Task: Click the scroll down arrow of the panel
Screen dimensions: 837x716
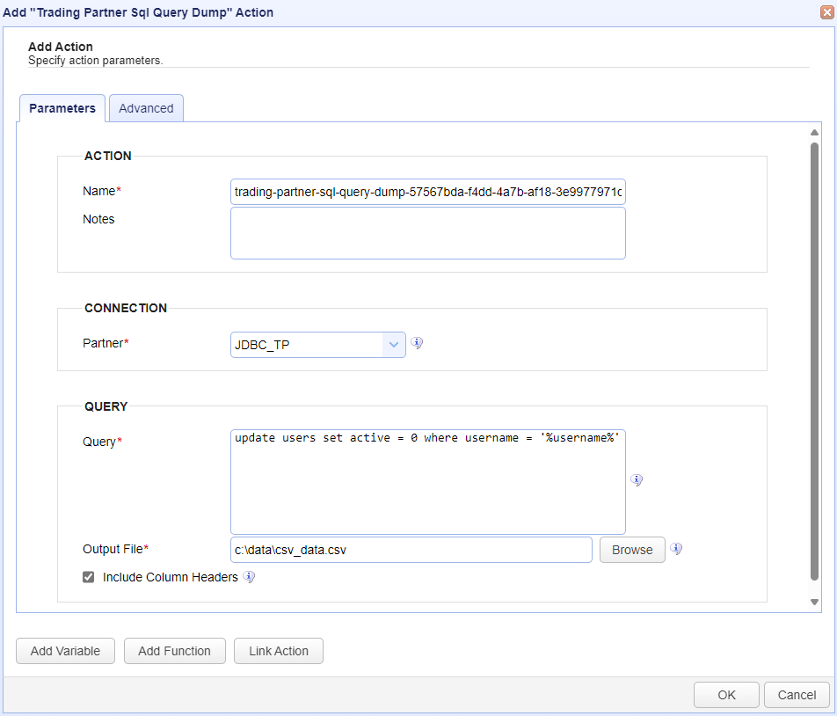Action: click(814, 602)
